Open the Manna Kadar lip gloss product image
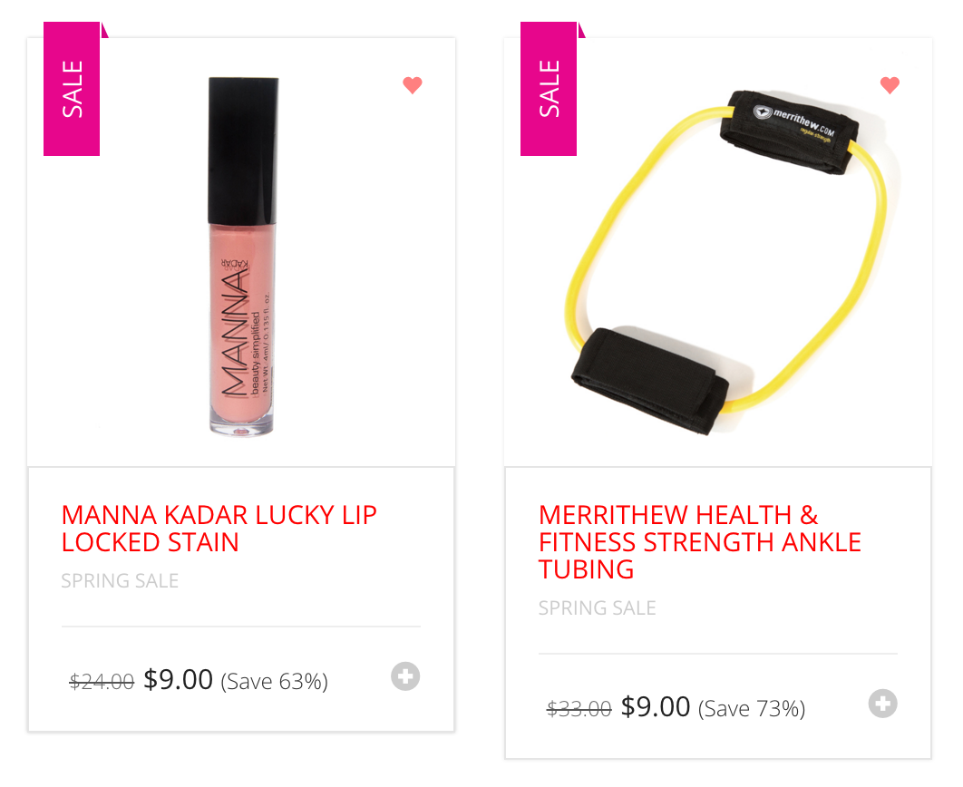The height and width of the screenshot is (787, 963). (243, 257)
